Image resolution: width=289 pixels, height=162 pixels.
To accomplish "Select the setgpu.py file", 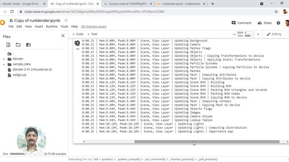I will [x=19, y=75].
